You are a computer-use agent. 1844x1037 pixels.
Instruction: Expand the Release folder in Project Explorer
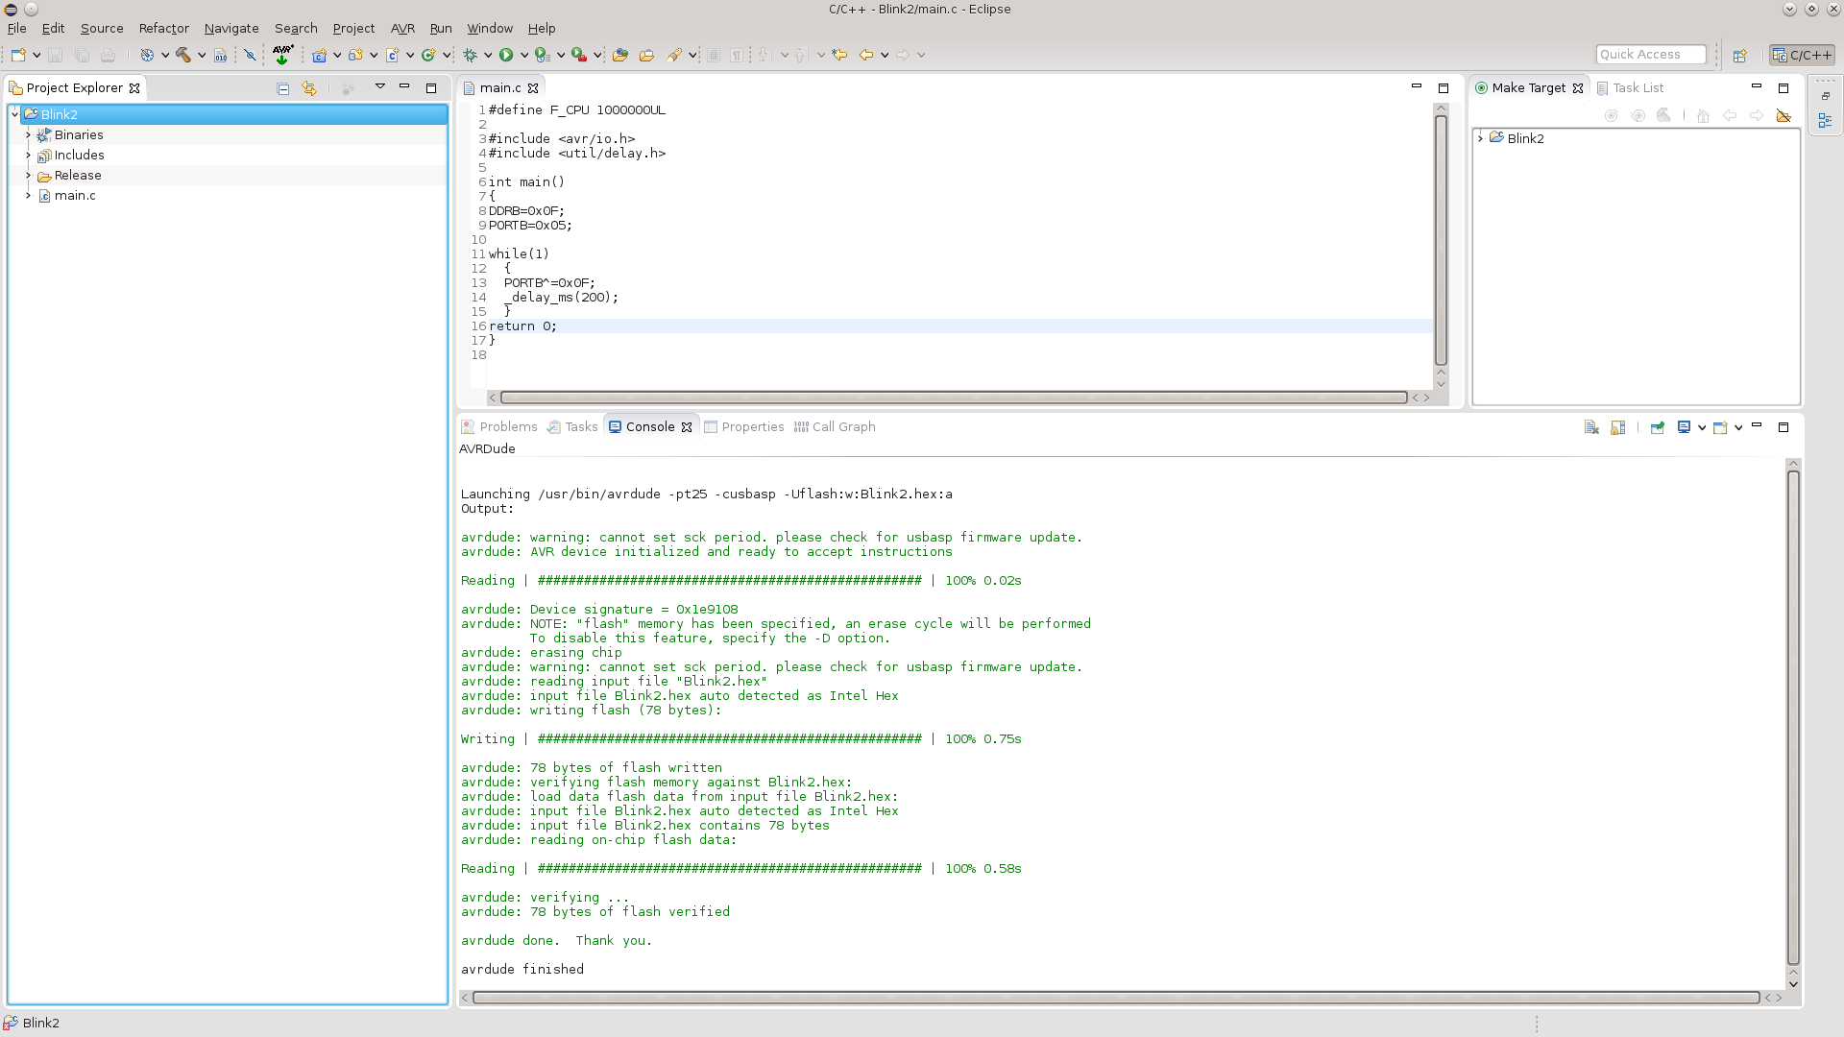(x=29, y=175)
